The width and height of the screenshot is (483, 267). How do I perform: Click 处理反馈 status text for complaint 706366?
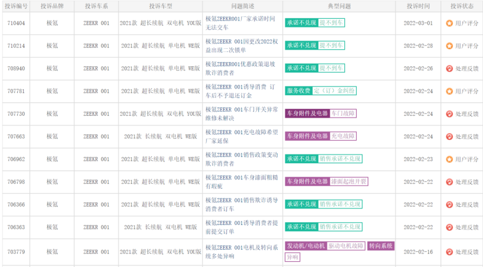[467, 205]
